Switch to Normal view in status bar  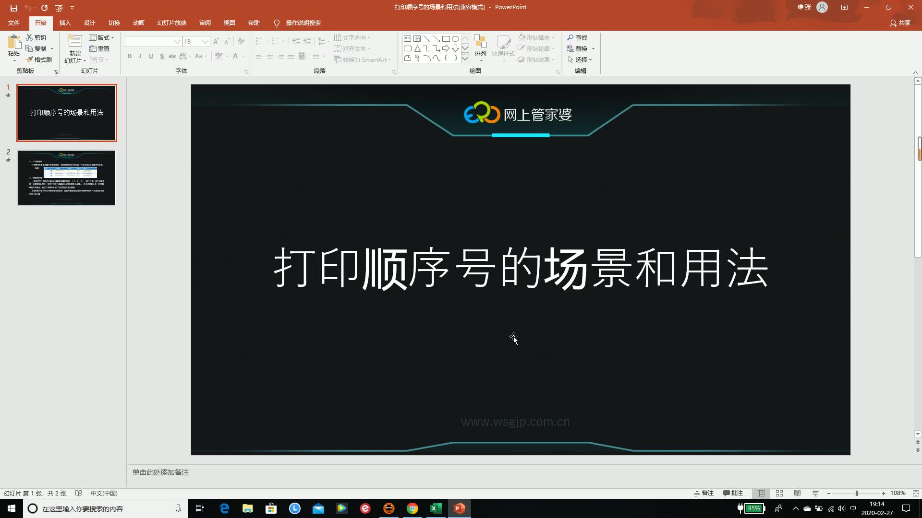(x=761, y=493)
